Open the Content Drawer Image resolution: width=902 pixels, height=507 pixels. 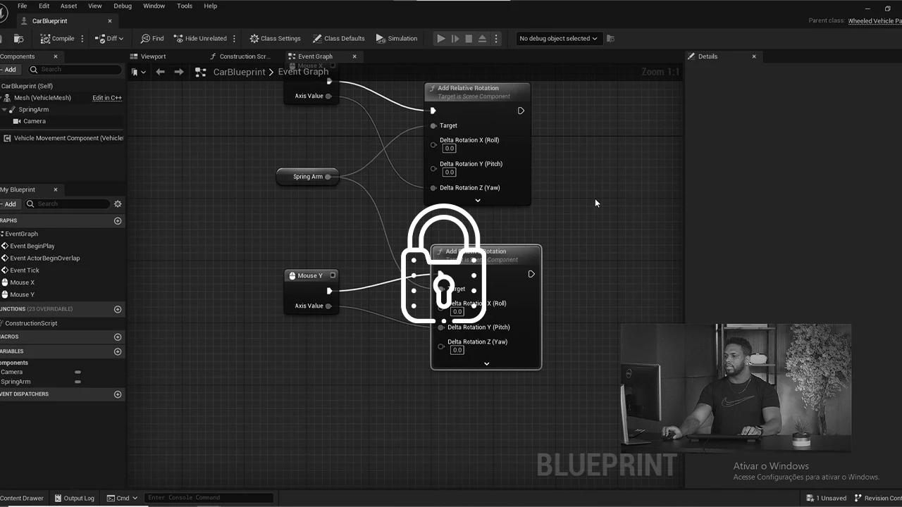(22, 498)
